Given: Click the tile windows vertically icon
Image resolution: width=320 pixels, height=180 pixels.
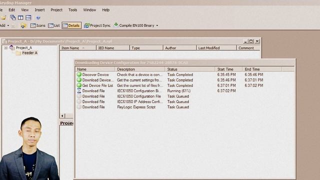Looking at the screenshot, I should (x=20, y=17).
